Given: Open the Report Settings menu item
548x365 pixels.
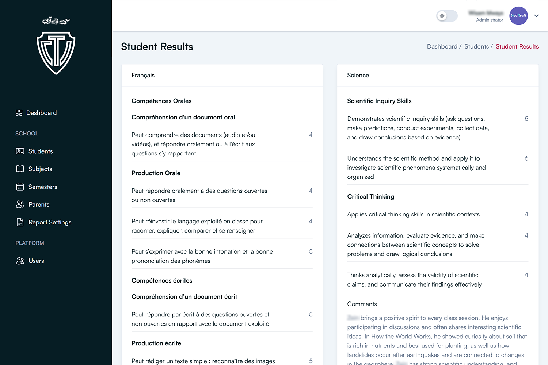Looking at the screenshot, I should click(50, 222).
